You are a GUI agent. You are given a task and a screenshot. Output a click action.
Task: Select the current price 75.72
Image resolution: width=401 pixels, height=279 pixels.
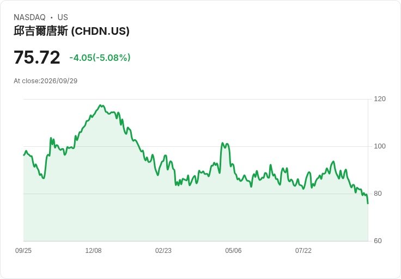pyautogui.click(x=37, y=57)
